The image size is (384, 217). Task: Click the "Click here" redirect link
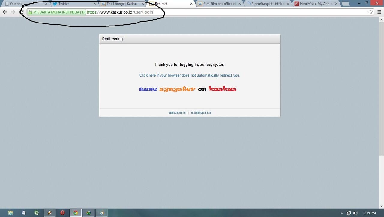[190, 75]
